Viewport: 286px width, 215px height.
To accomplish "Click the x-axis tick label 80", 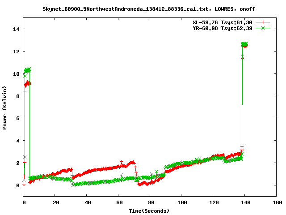I will 151,202.
